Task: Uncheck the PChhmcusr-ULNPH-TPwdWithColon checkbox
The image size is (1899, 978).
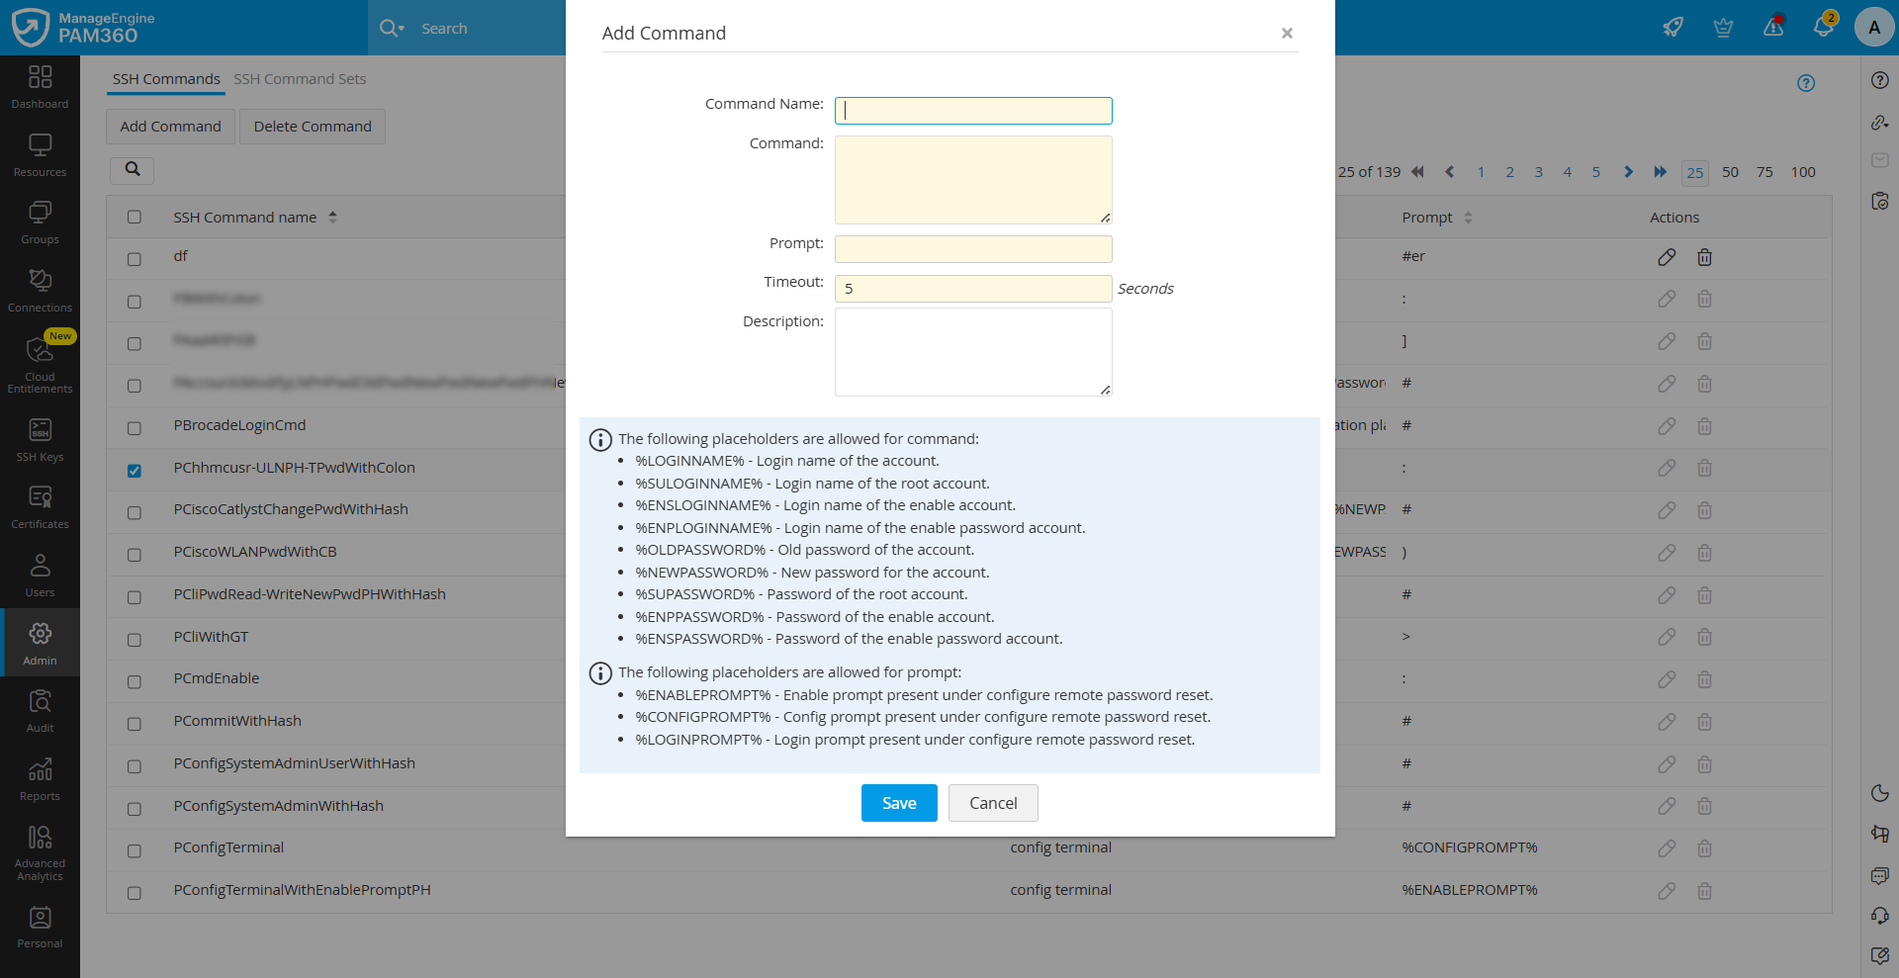Action: click(135, 471)
